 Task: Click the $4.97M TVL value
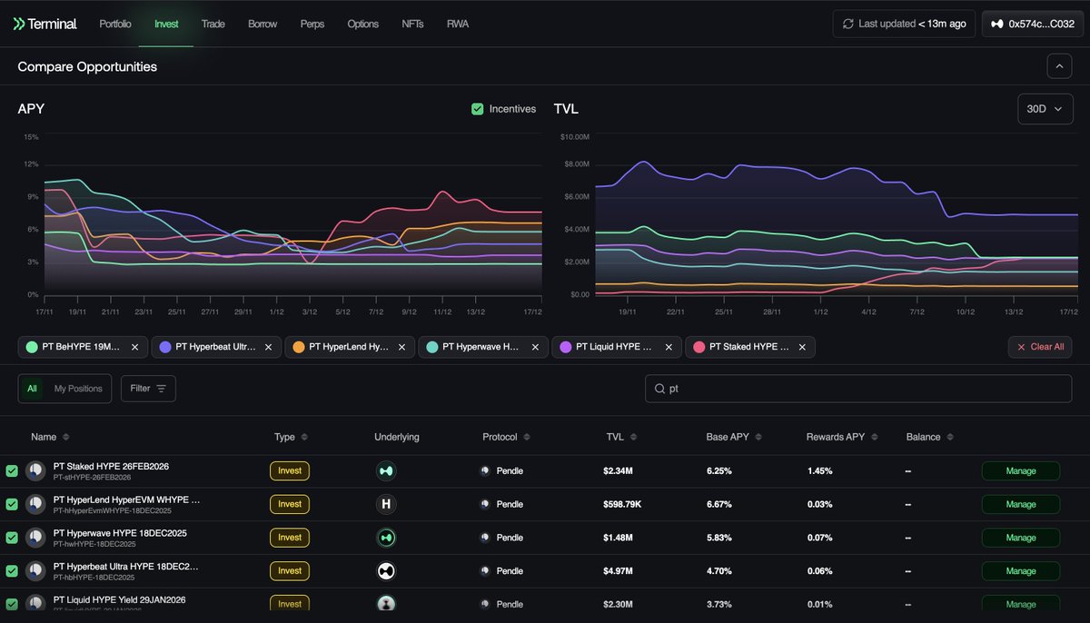click(x=619, y=571)
